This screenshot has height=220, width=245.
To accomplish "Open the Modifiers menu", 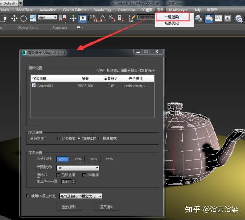I will [x=24, y=10].
